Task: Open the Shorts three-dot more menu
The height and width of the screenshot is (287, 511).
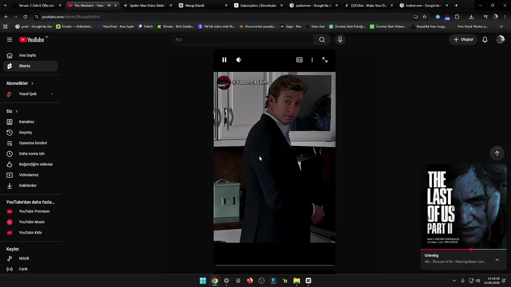Action: click(x=312, y=60)
